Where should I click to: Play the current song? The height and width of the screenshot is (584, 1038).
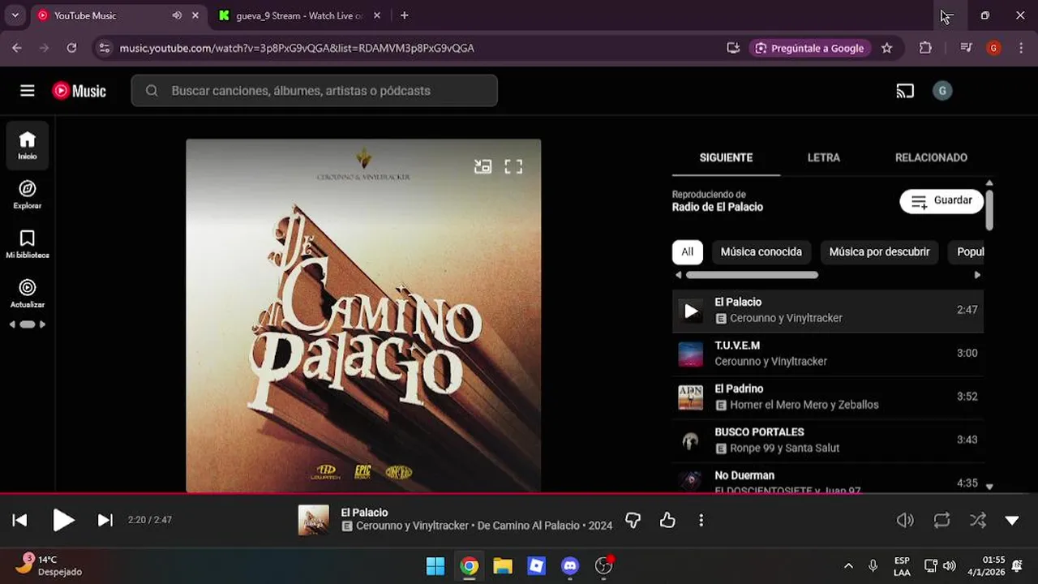(x=63, y=520)
